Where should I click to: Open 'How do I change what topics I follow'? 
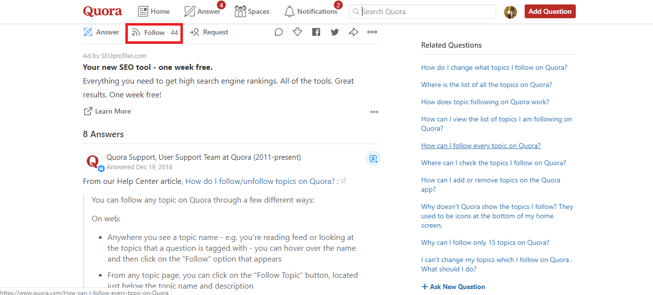(494, 68)
